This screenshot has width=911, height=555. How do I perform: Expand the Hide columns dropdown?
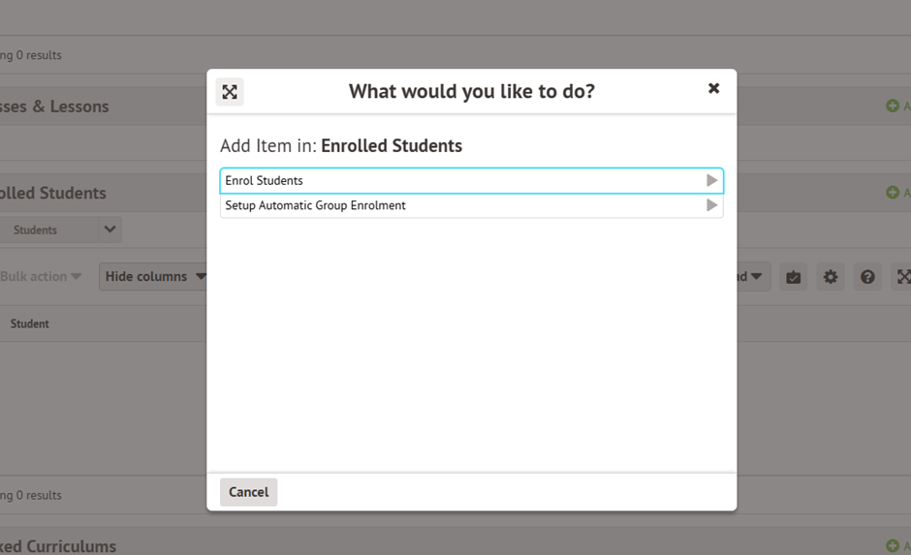coord(155,276)
